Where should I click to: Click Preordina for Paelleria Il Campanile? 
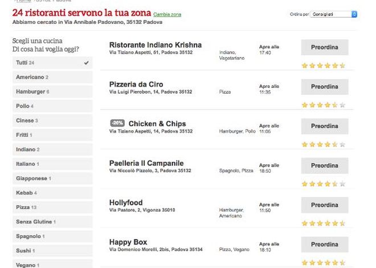(x=325, y=165)
